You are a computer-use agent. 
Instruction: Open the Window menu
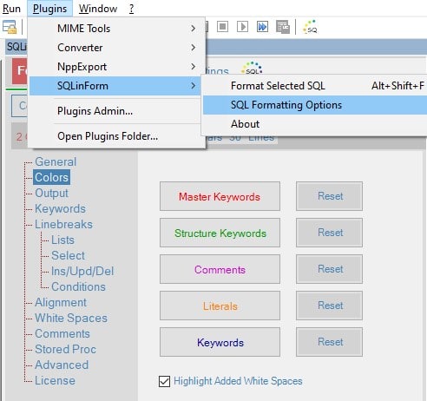tap(98, 9)
